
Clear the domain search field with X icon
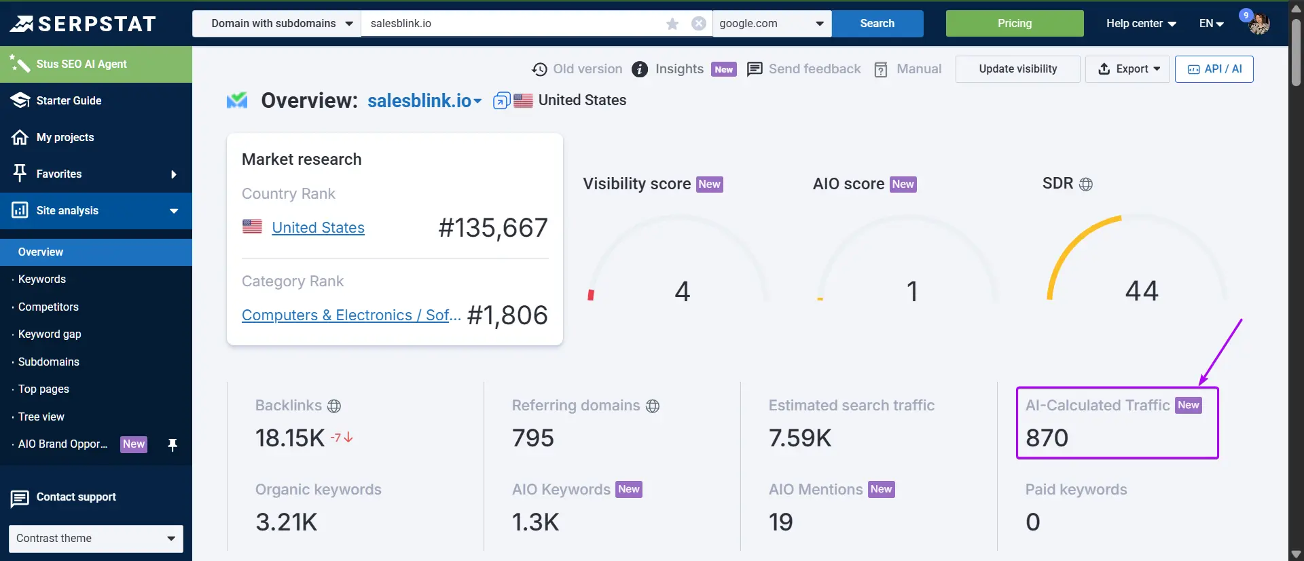tap(698, 24)
